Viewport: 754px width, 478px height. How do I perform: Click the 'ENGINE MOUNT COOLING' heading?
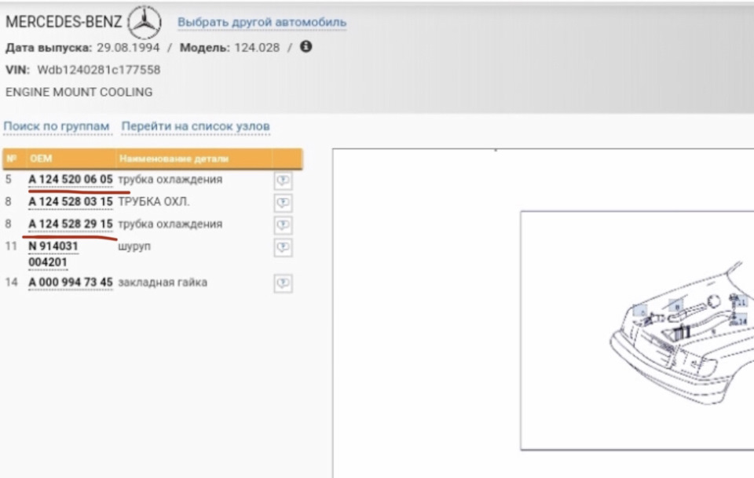tap(79, 92)
